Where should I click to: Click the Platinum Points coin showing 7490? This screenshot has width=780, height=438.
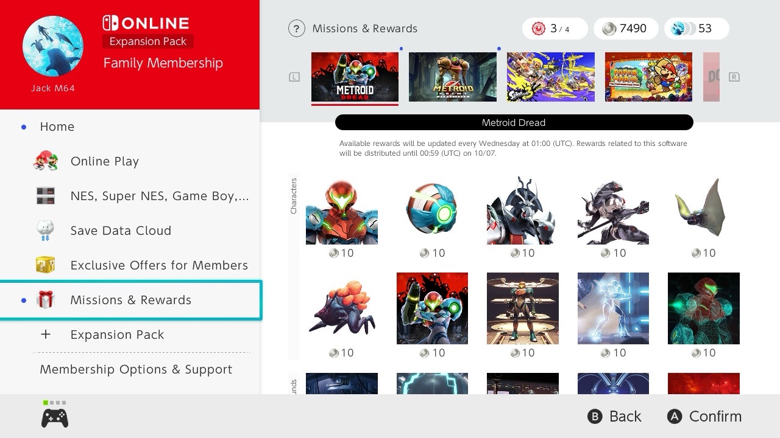point(626,28)
